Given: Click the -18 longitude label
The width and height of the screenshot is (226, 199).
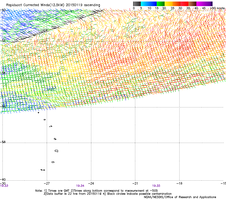Looking at the screenshot, I should pyautogui.click(x=179, y=183).
